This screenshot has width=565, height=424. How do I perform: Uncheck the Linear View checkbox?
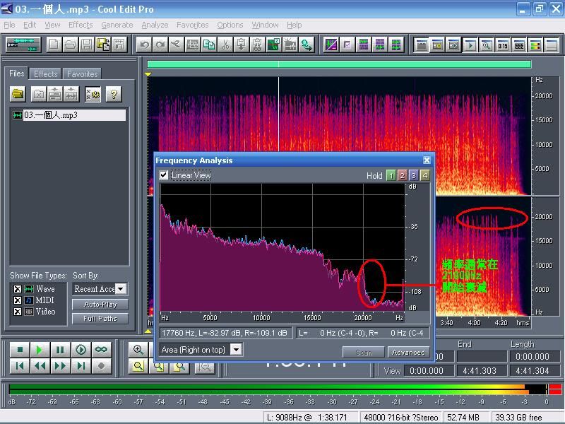click(164, 175)
